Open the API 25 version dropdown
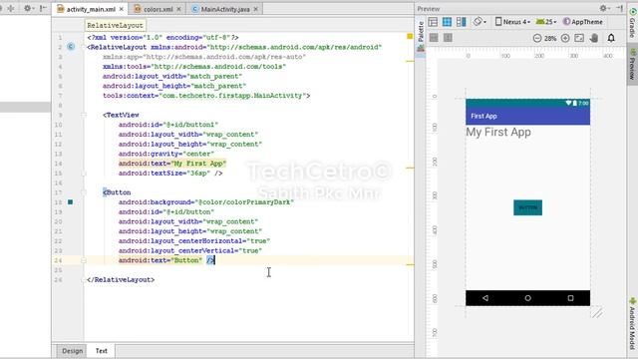Image resolution: width=638 pixels, height=359 pixels. (x=546, y=22)
